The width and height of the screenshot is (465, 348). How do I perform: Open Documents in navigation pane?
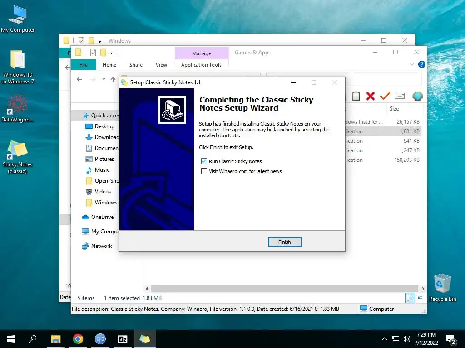coord(103,148)
